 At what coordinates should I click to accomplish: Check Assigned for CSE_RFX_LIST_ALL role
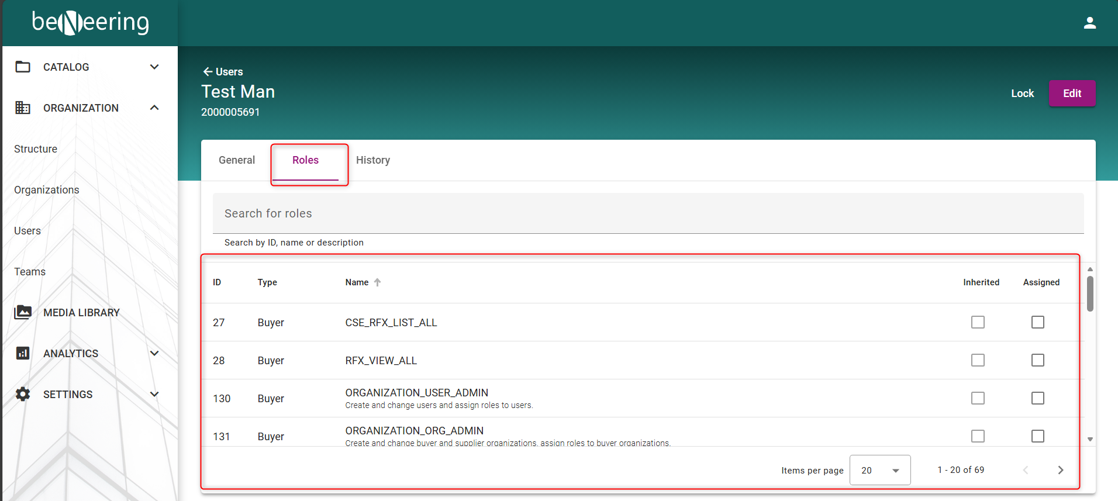pyautogui.click(x=1037, y=322)
